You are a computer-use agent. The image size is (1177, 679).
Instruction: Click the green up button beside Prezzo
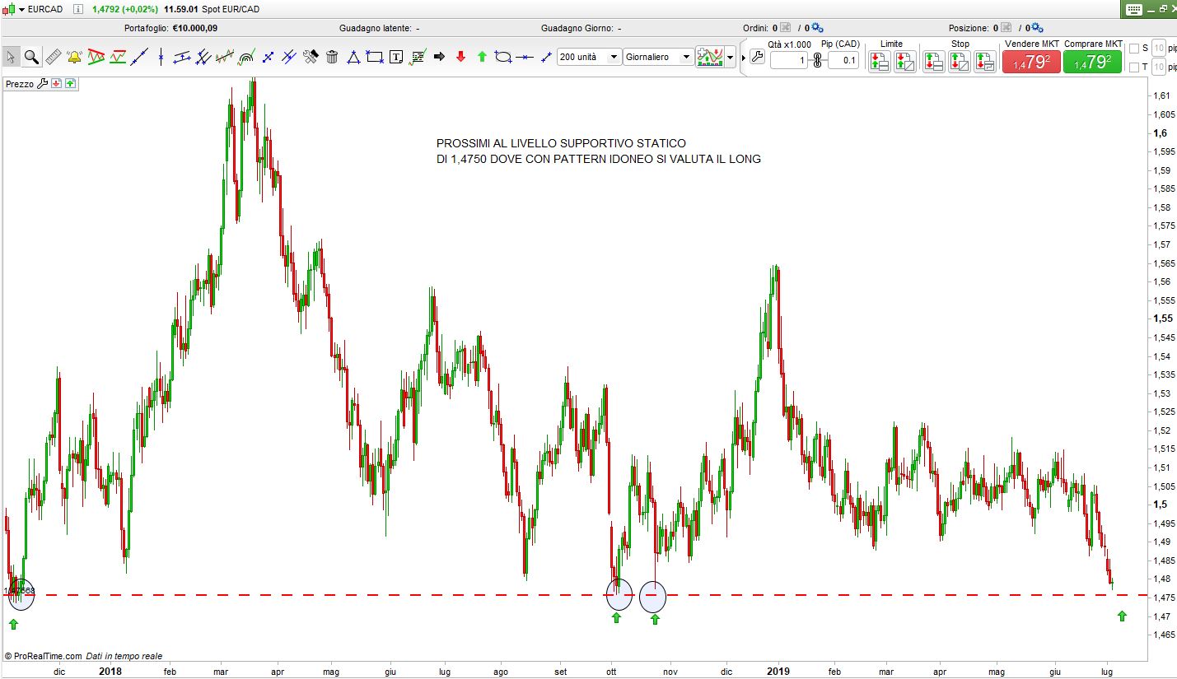[x=70, y=83]
